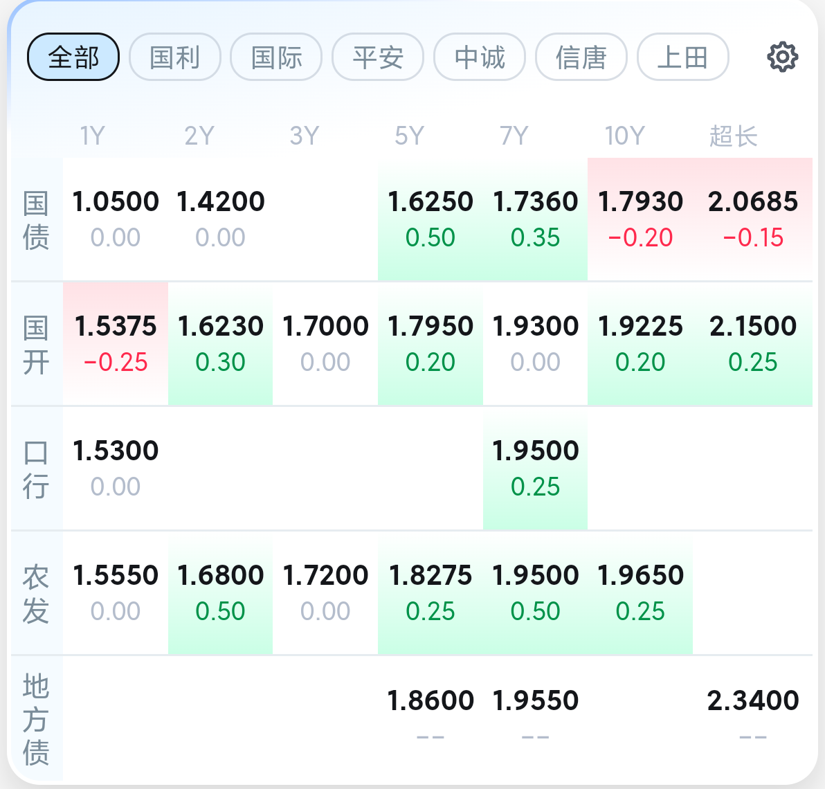Open the settings gear icon
Viewport: 825px width, 789px height.
[782, 57]
